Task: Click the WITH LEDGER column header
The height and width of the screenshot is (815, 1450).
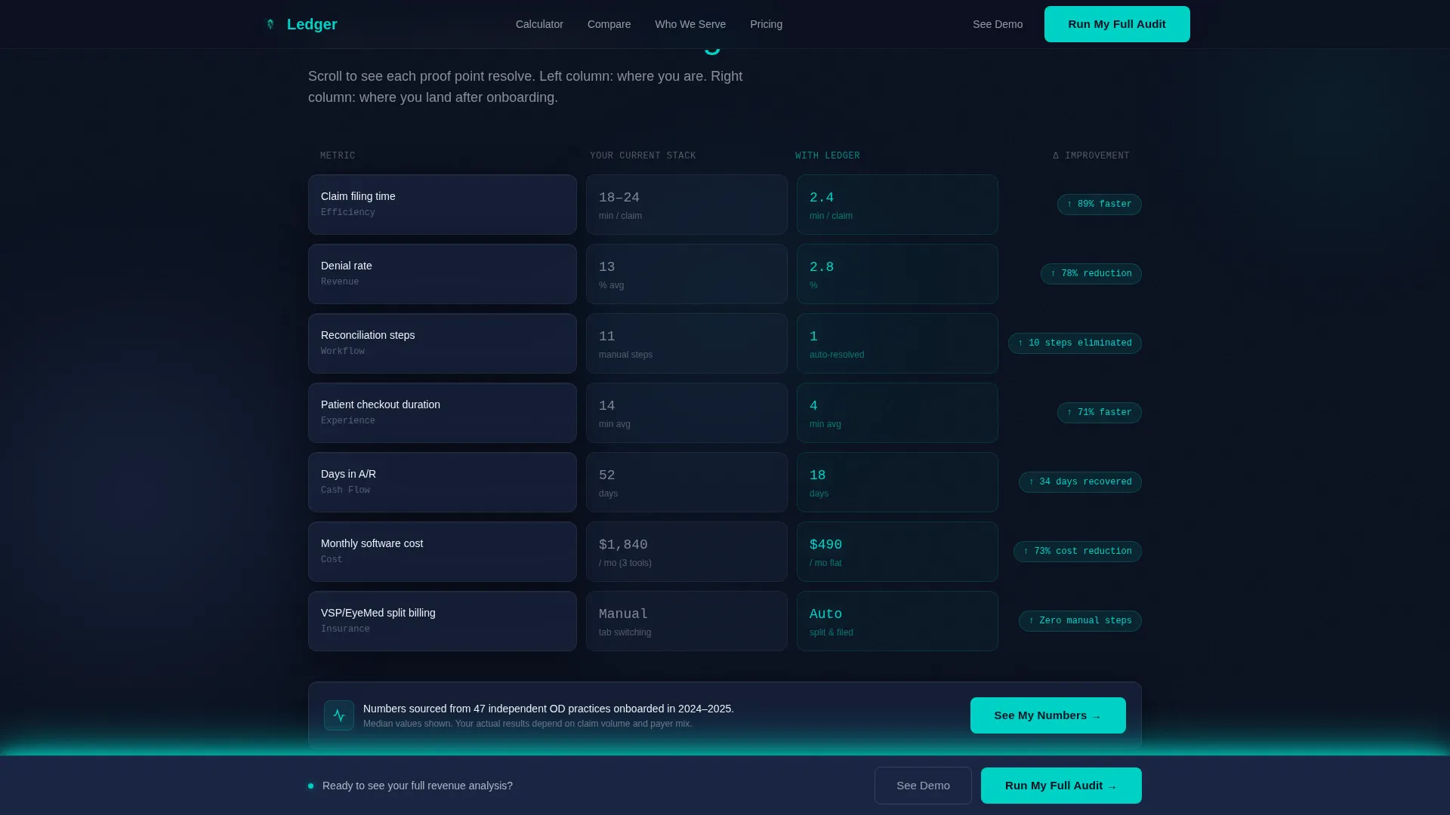Action: 827,155
